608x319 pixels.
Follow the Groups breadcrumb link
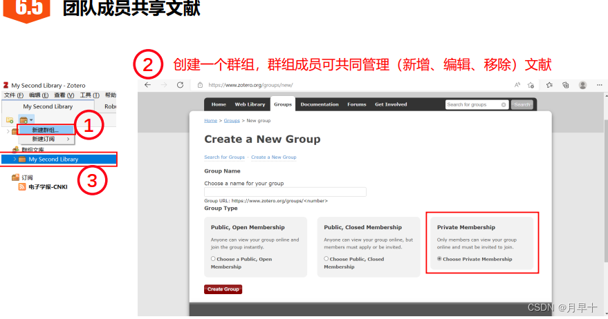(x=232, y=120)
